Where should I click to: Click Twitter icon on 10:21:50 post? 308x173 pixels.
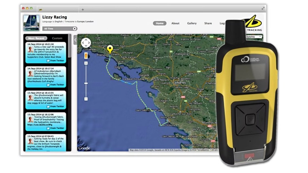48,60
